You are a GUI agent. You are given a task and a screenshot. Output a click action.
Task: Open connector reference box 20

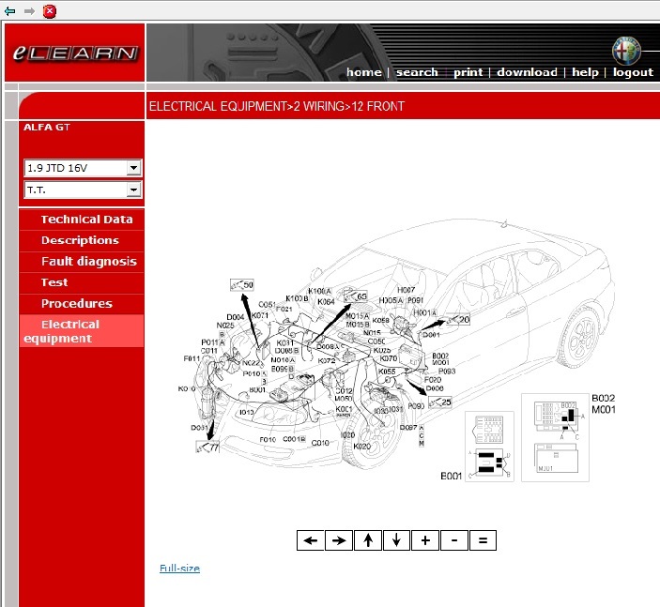(458, 319)
